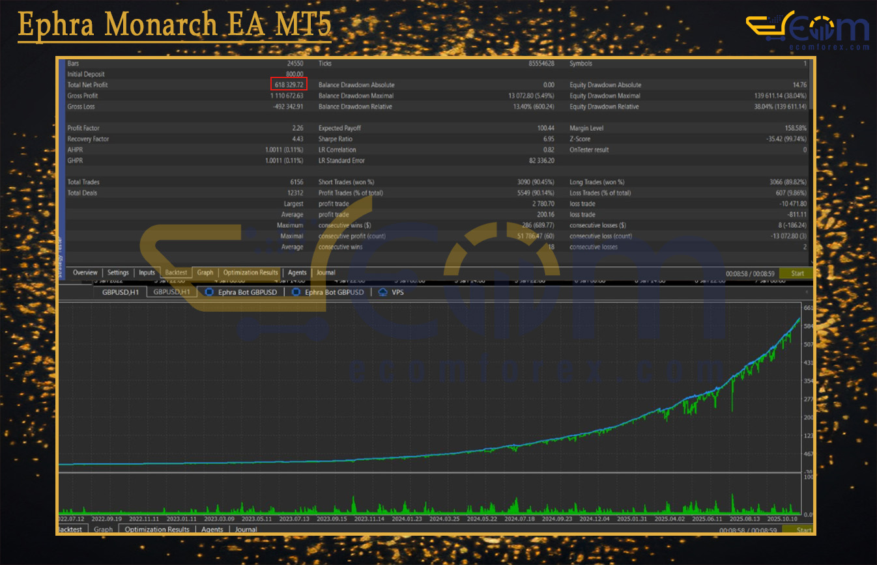The width and height of the screenshot is (877, 565).
Task: Click the icon beside the second Ephra Bot GBPUSD tab
Action: 296,292
